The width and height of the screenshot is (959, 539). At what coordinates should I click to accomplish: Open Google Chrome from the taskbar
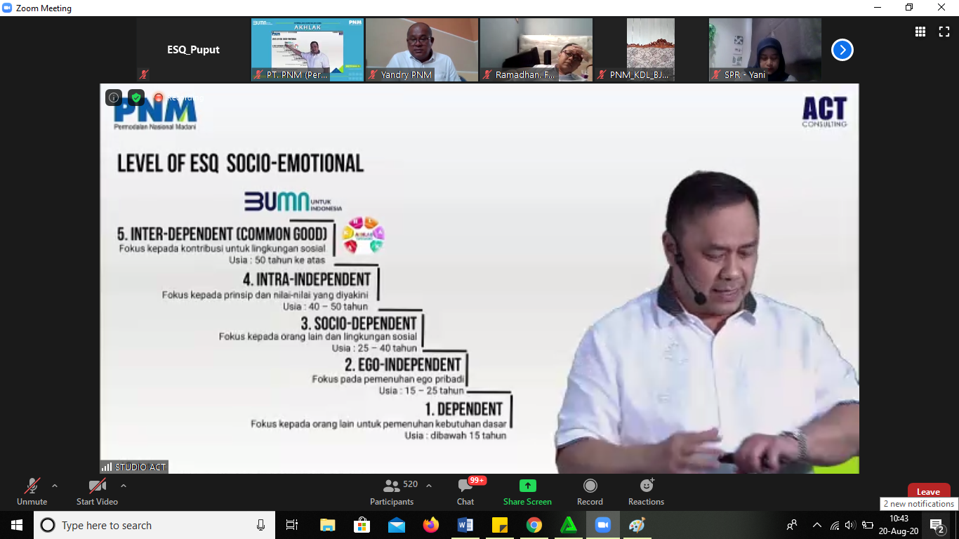534,525
